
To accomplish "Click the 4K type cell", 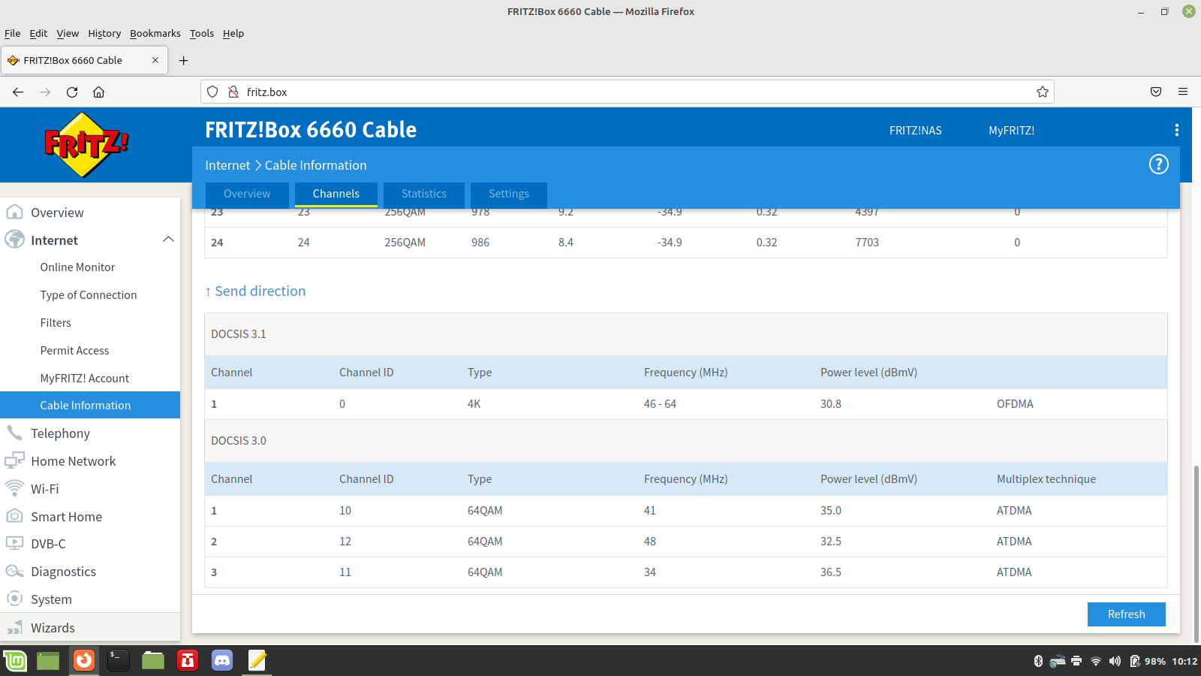I will pyautogui.click(x=474, y=404).
